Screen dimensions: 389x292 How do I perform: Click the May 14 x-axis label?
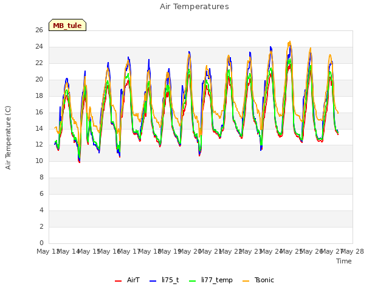click(x=69, y=251)
